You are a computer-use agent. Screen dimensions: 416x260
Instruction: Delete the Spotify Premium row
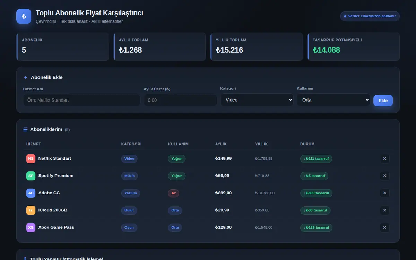click(x=384, y=176)
